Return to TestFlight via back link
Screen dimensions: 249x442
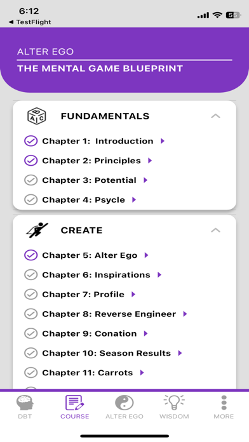point(30,22)
